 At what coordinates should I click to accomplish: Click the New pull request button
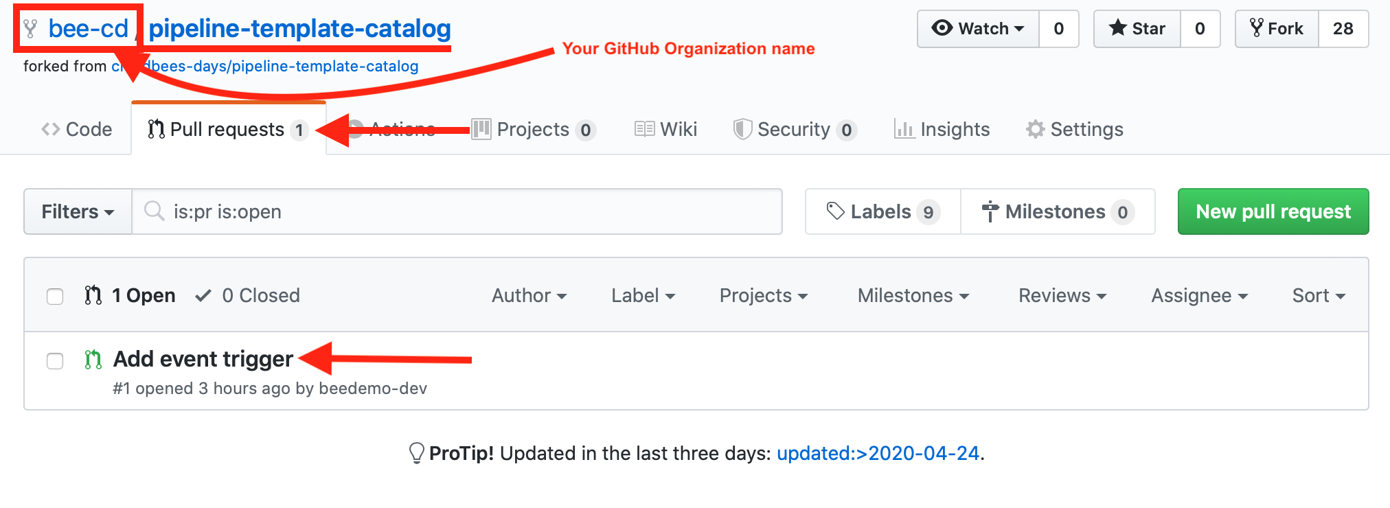point(1273,211)
